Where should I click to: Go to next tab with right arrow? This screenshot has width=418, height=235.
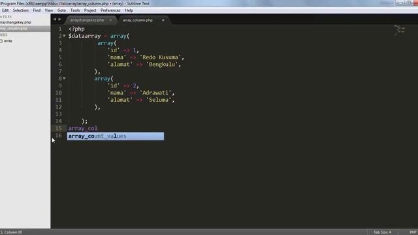tap(59, 19)
